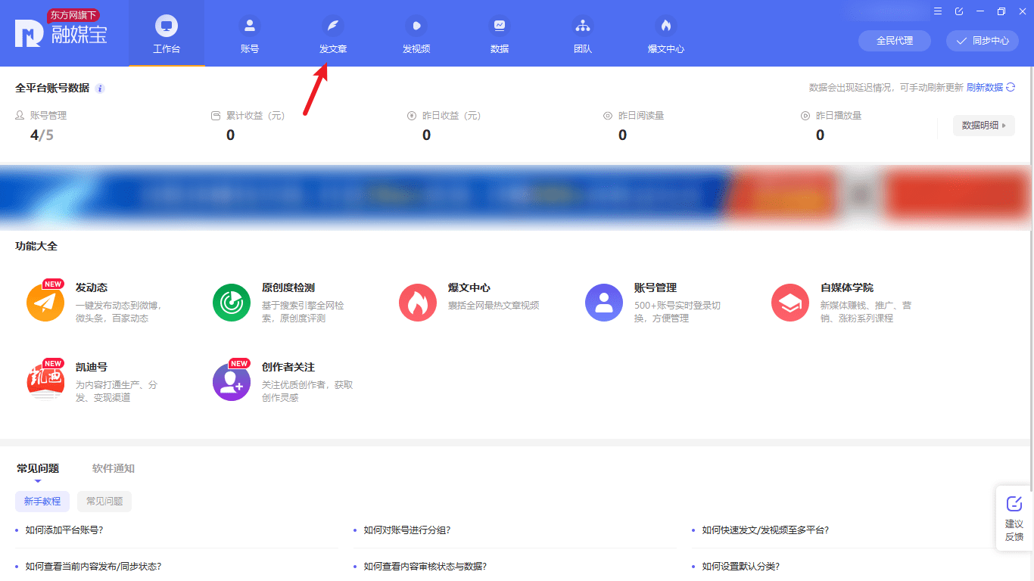Select the grey 常见问题 filter button
Viewport: 1034px width, 581px height.
pos(104,501)
